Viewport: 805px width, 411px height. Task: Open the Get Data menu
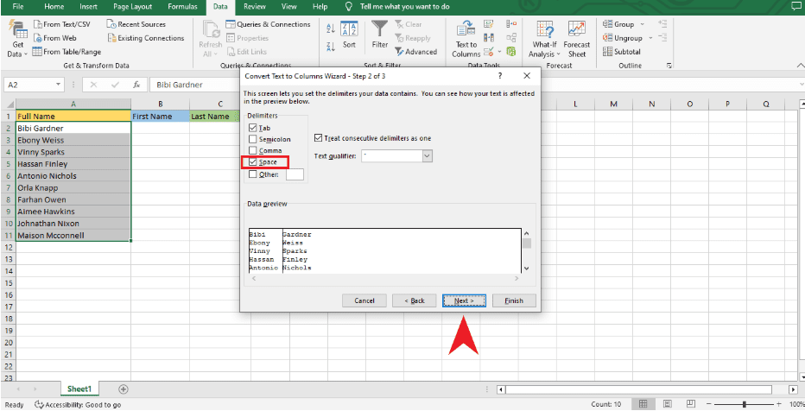point(17,40)
